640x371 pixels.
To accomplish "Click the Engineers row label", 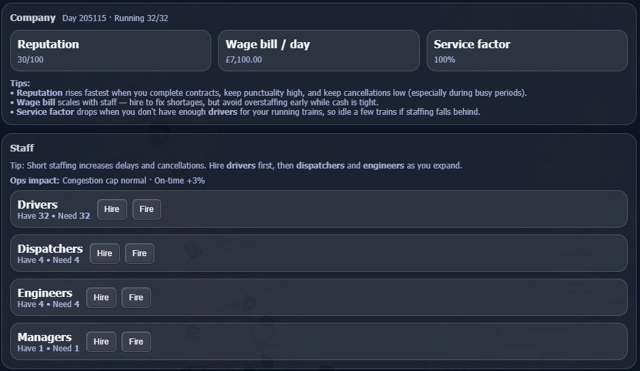I will tap(45, 293).
